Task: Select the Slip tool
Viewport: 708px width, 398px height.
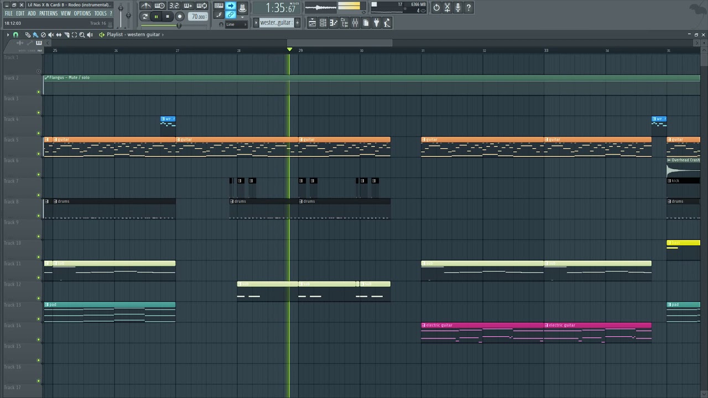Action: (59, 35)
